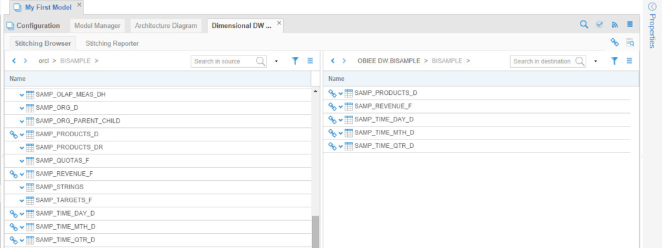Viewport: 662px width, 248px height.
Task: Click the BISAMPLE breadcrumb in source path
Action: click(x=75, y=61)
